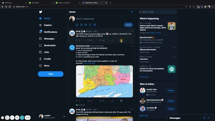The height and width of the screenshot is (121, 215).
Task: Follow Stealth Fiber
Action: click(x=171, y=90)
